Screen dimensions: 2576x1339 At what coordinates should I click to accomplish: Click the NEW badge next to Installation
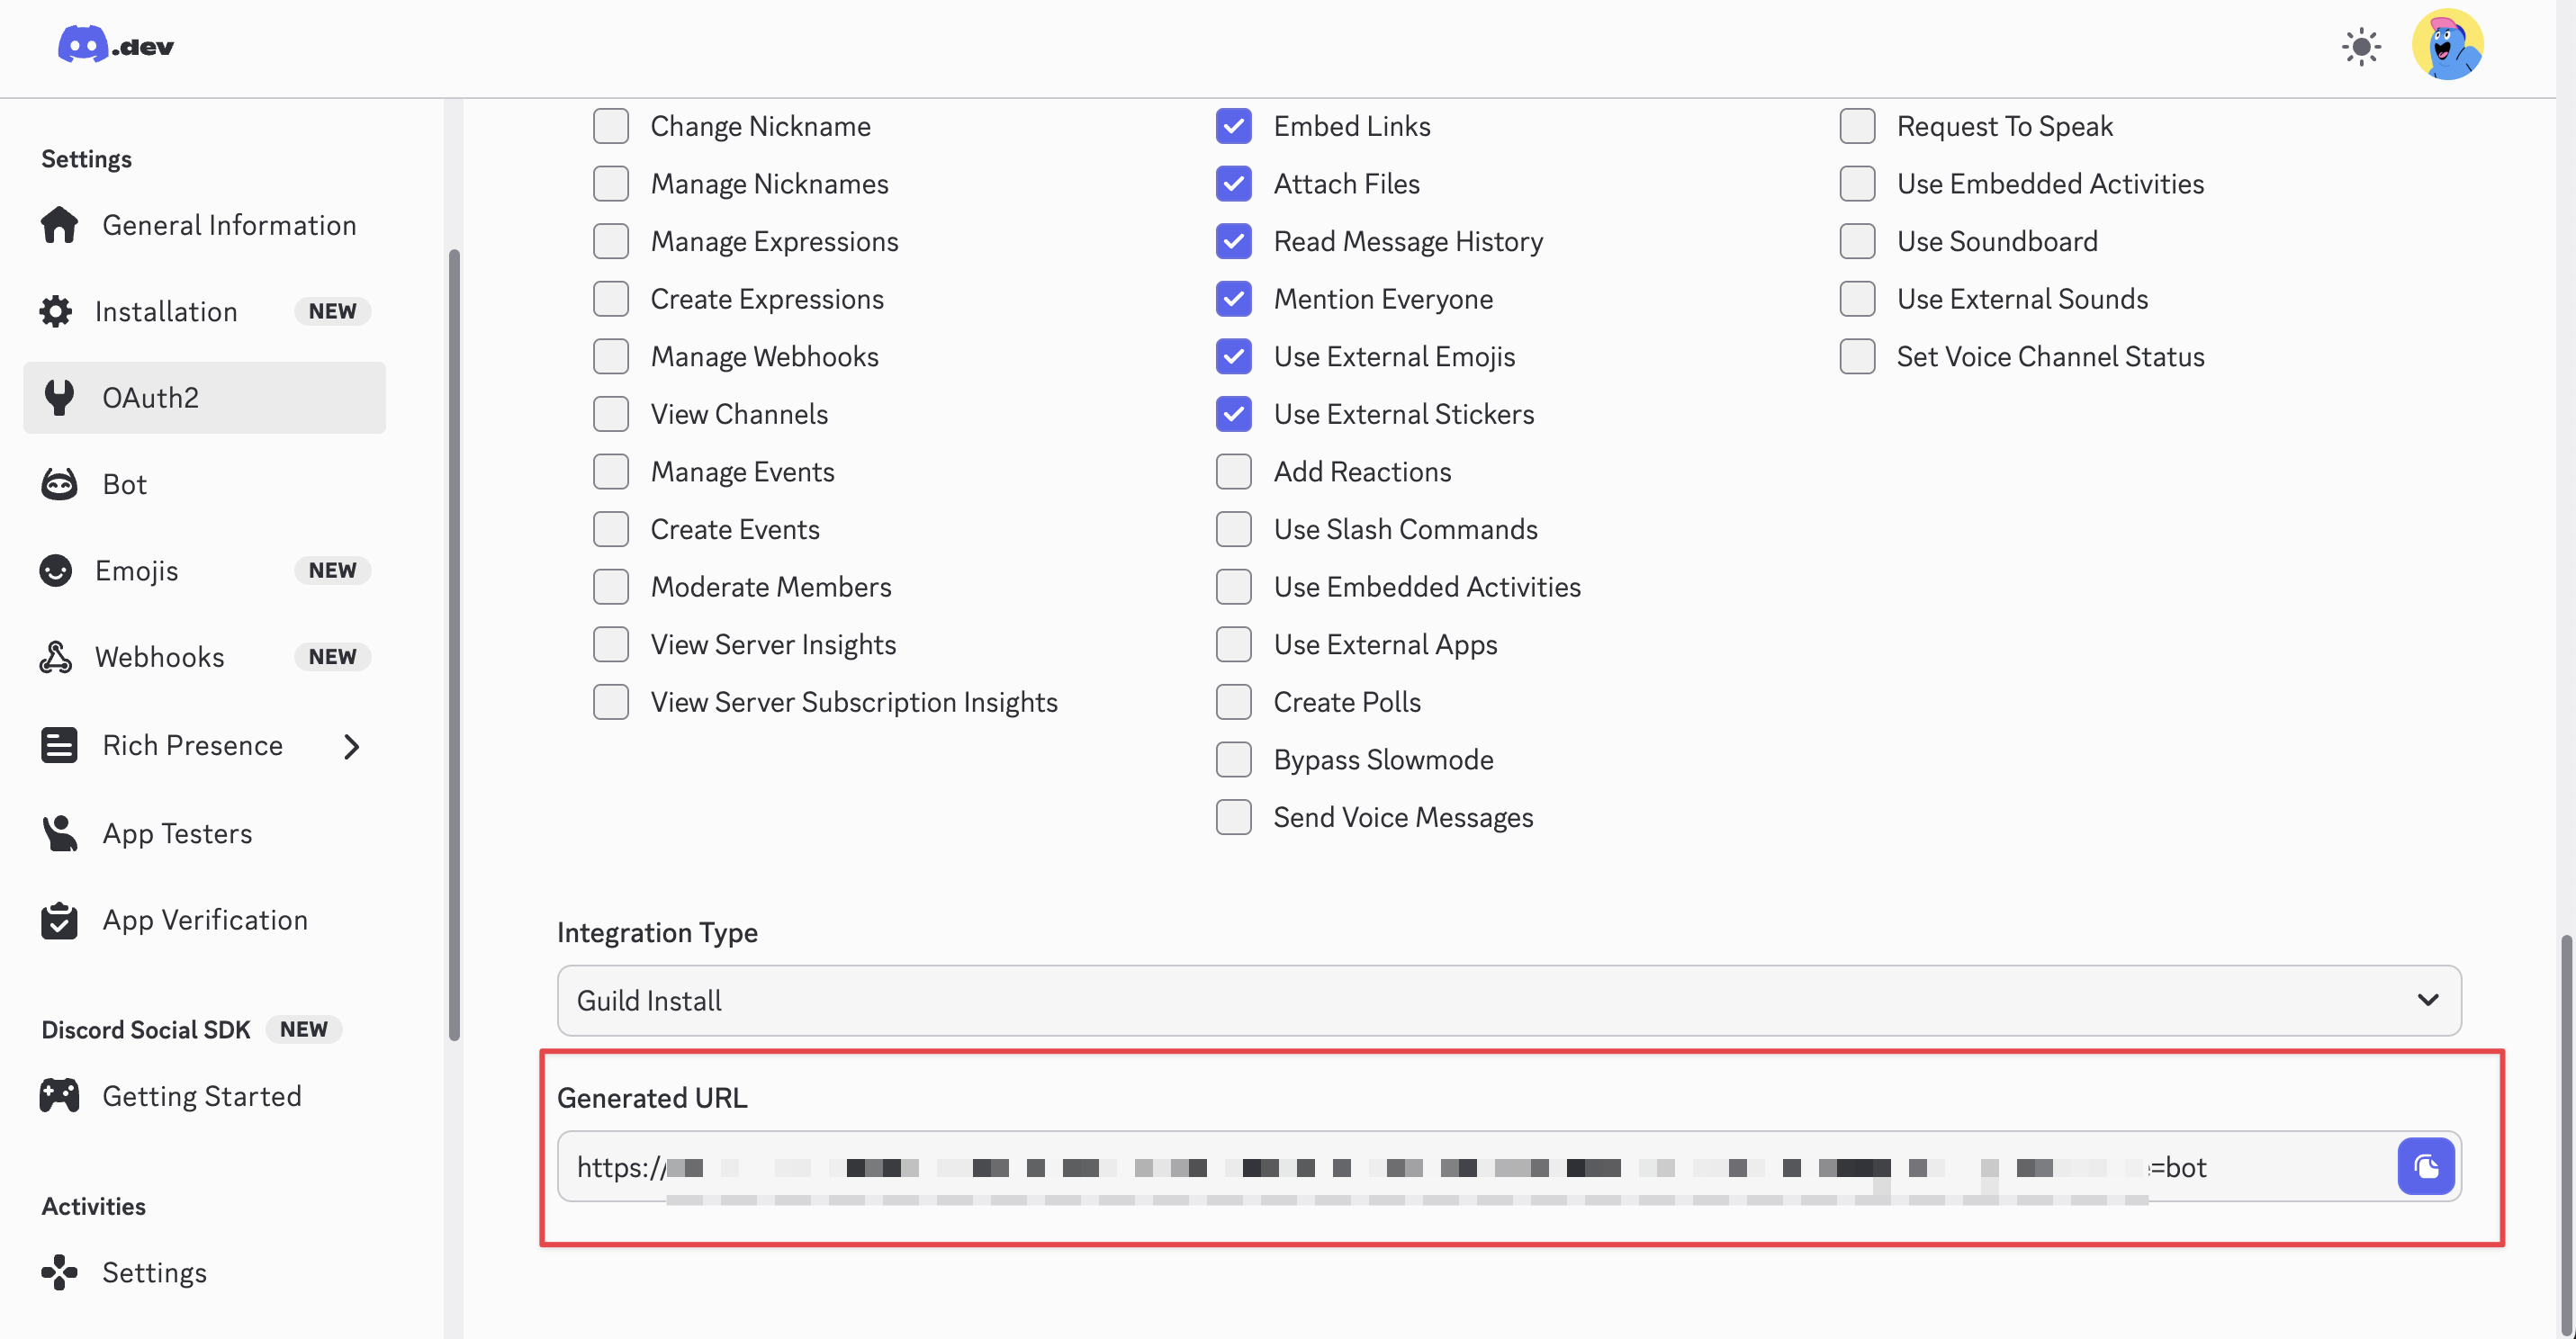(x=332, y=311)
